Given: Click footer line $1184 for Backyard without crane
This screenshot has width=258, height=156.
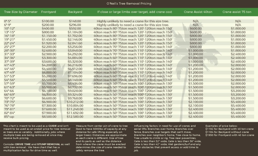Looking at the screenshot, I should point(227,132).
